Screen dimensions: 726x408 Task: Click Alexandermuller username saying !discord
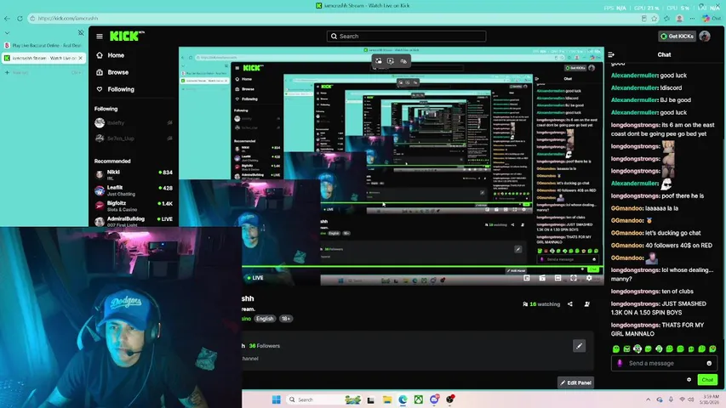(634, 88)
